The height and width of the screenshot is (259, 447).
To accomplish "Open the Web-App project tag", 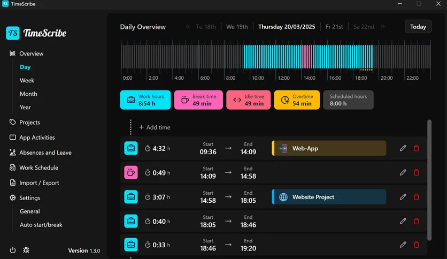I will pyautogui.click(x=329, y=148).
